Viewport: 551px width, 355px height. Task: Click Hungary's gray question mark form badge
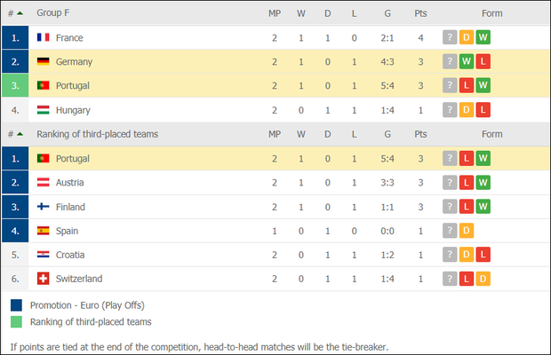click(x=450, y=110)
